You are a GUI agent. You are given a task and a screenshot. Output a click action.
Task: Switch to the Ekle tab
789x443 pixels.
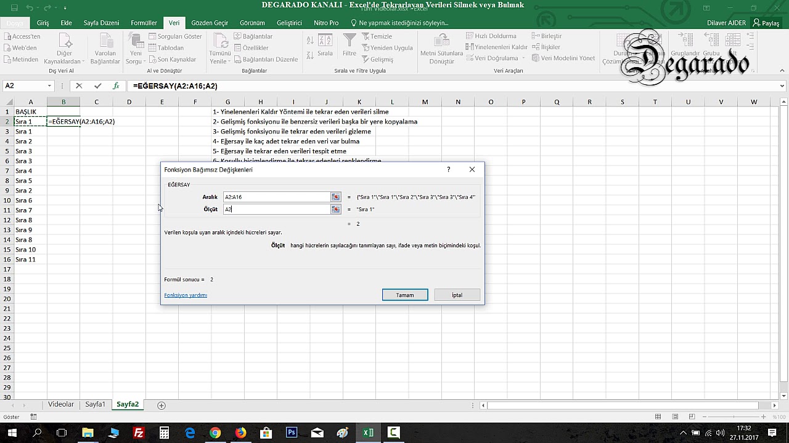coord(66,23)
